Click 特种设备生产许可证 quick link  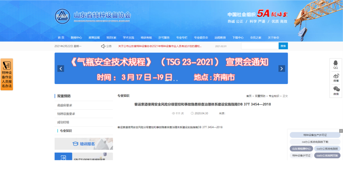pos(315,135)
